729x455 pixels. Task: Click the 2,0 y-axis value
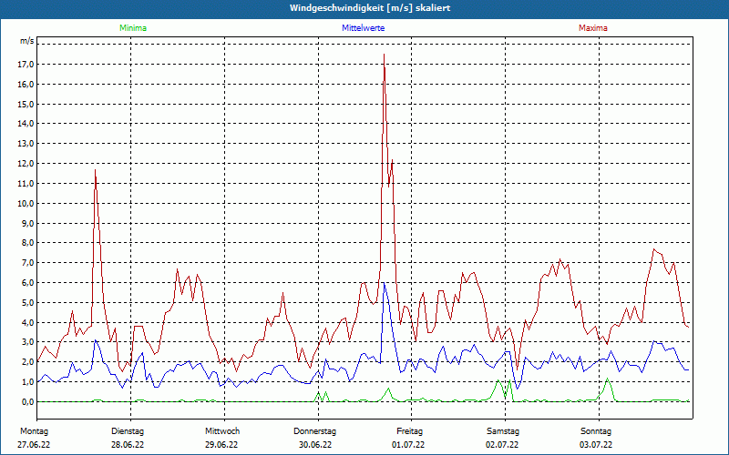(28, 362)
